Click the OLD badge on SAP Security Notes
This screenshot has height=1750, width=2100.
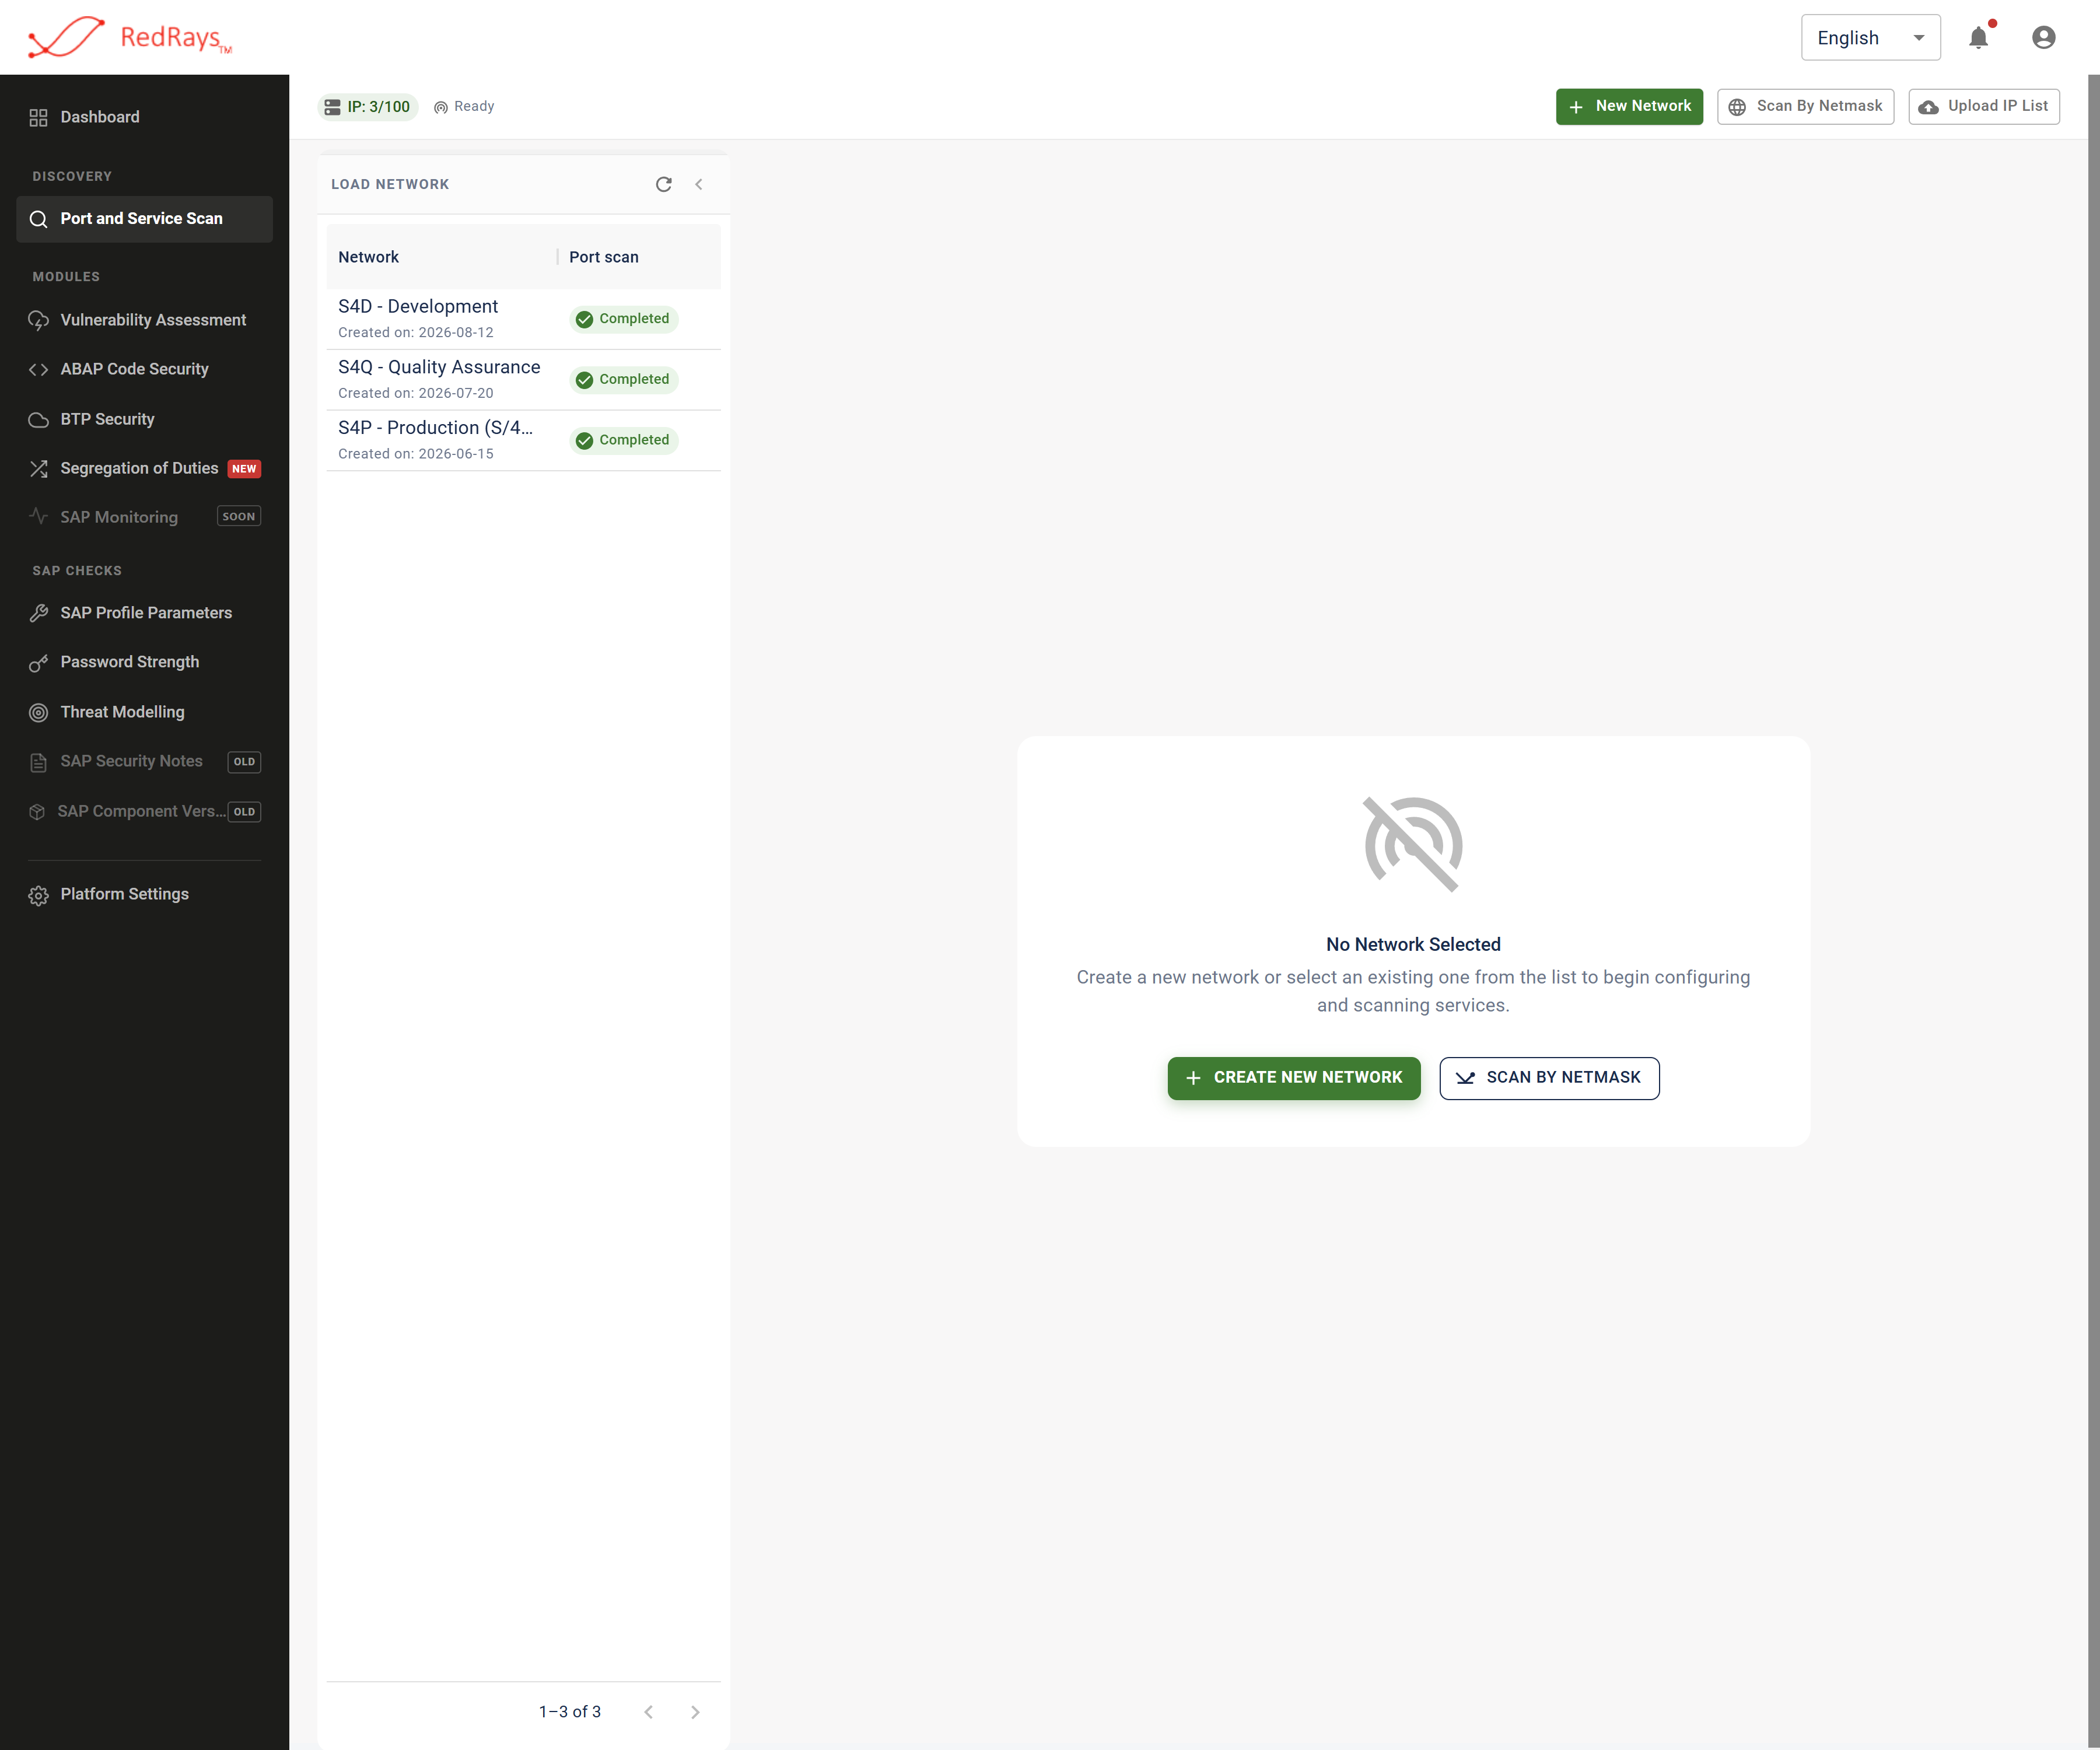point(244,762)
